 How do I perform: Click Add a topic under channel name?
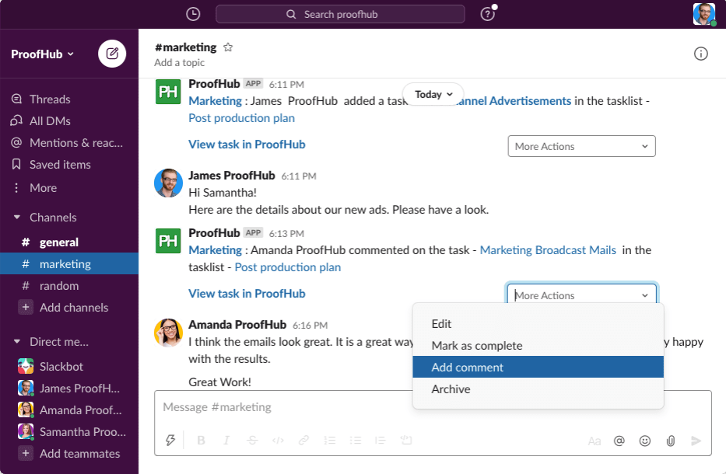pos(179,62)
